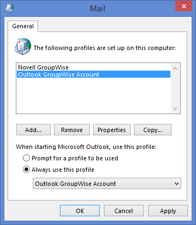Click the Add... button

click(33, 130)
